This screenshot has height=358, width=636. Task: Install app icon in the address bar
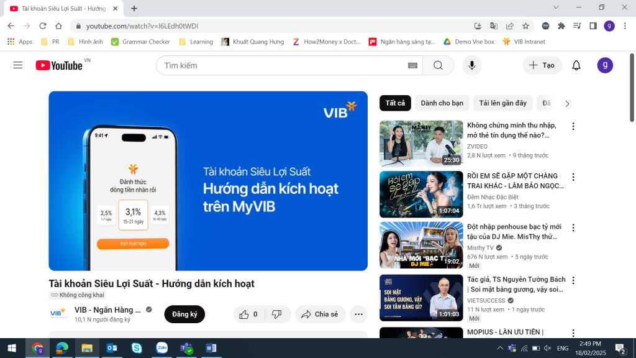478,26
